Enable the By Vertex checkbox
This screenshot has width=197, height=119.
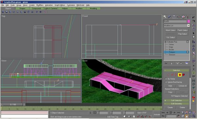pos(166,79)
